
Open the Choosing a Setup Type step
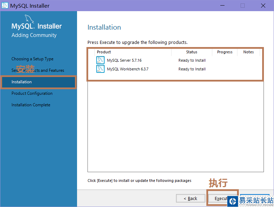point(32,59)
